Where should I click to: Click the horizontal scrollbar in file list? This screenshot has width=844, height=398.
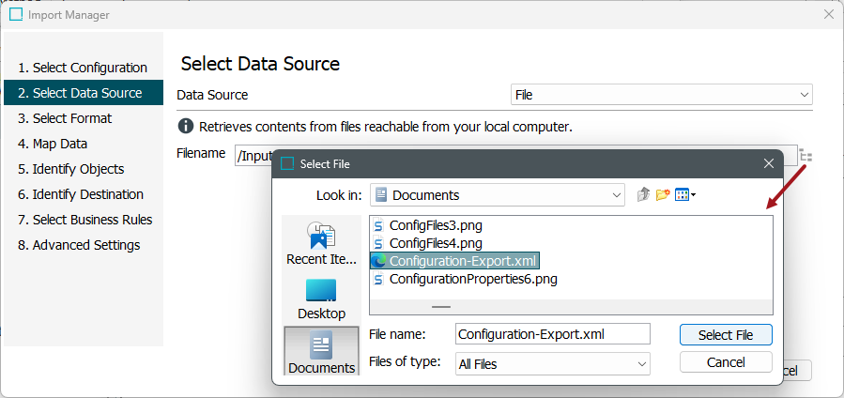440,307
